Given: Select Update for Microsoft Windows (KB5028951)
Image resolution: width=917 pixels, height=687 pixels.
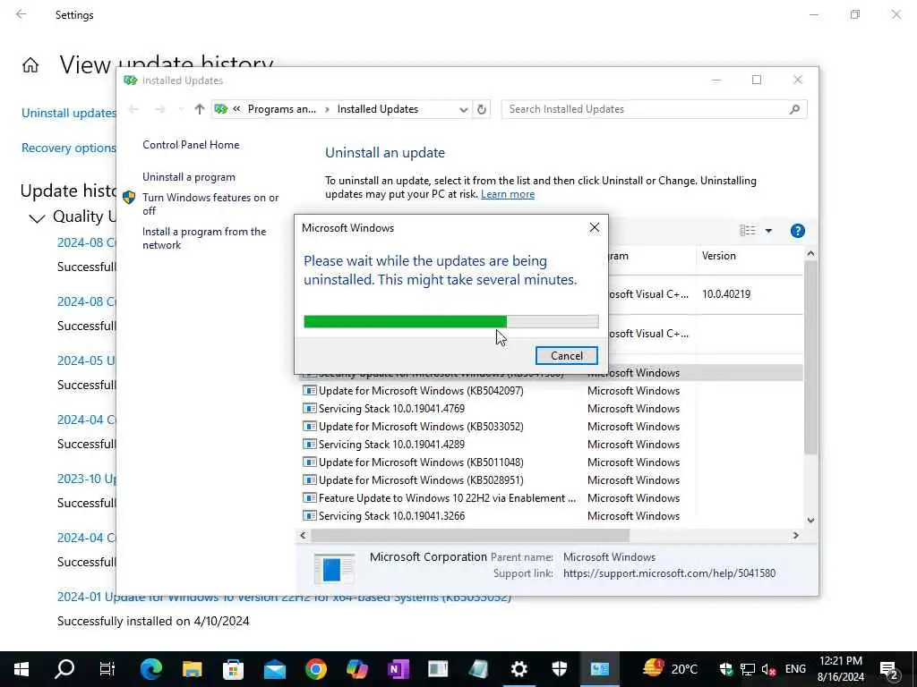Looking at the screenshot, I should (x=421, y=480).
